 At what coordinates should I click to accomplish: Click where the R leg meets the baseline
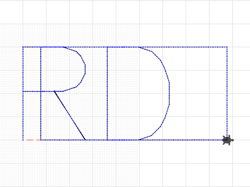85,140
